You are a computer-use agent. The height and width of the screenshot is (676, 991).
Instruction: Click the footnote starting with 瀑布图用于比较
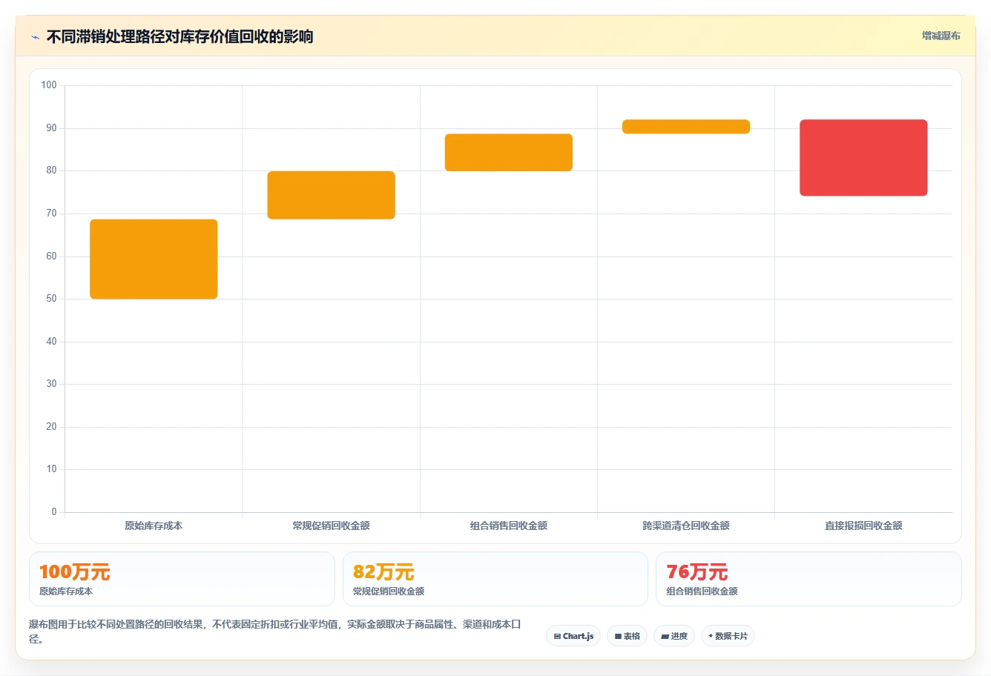275,632
